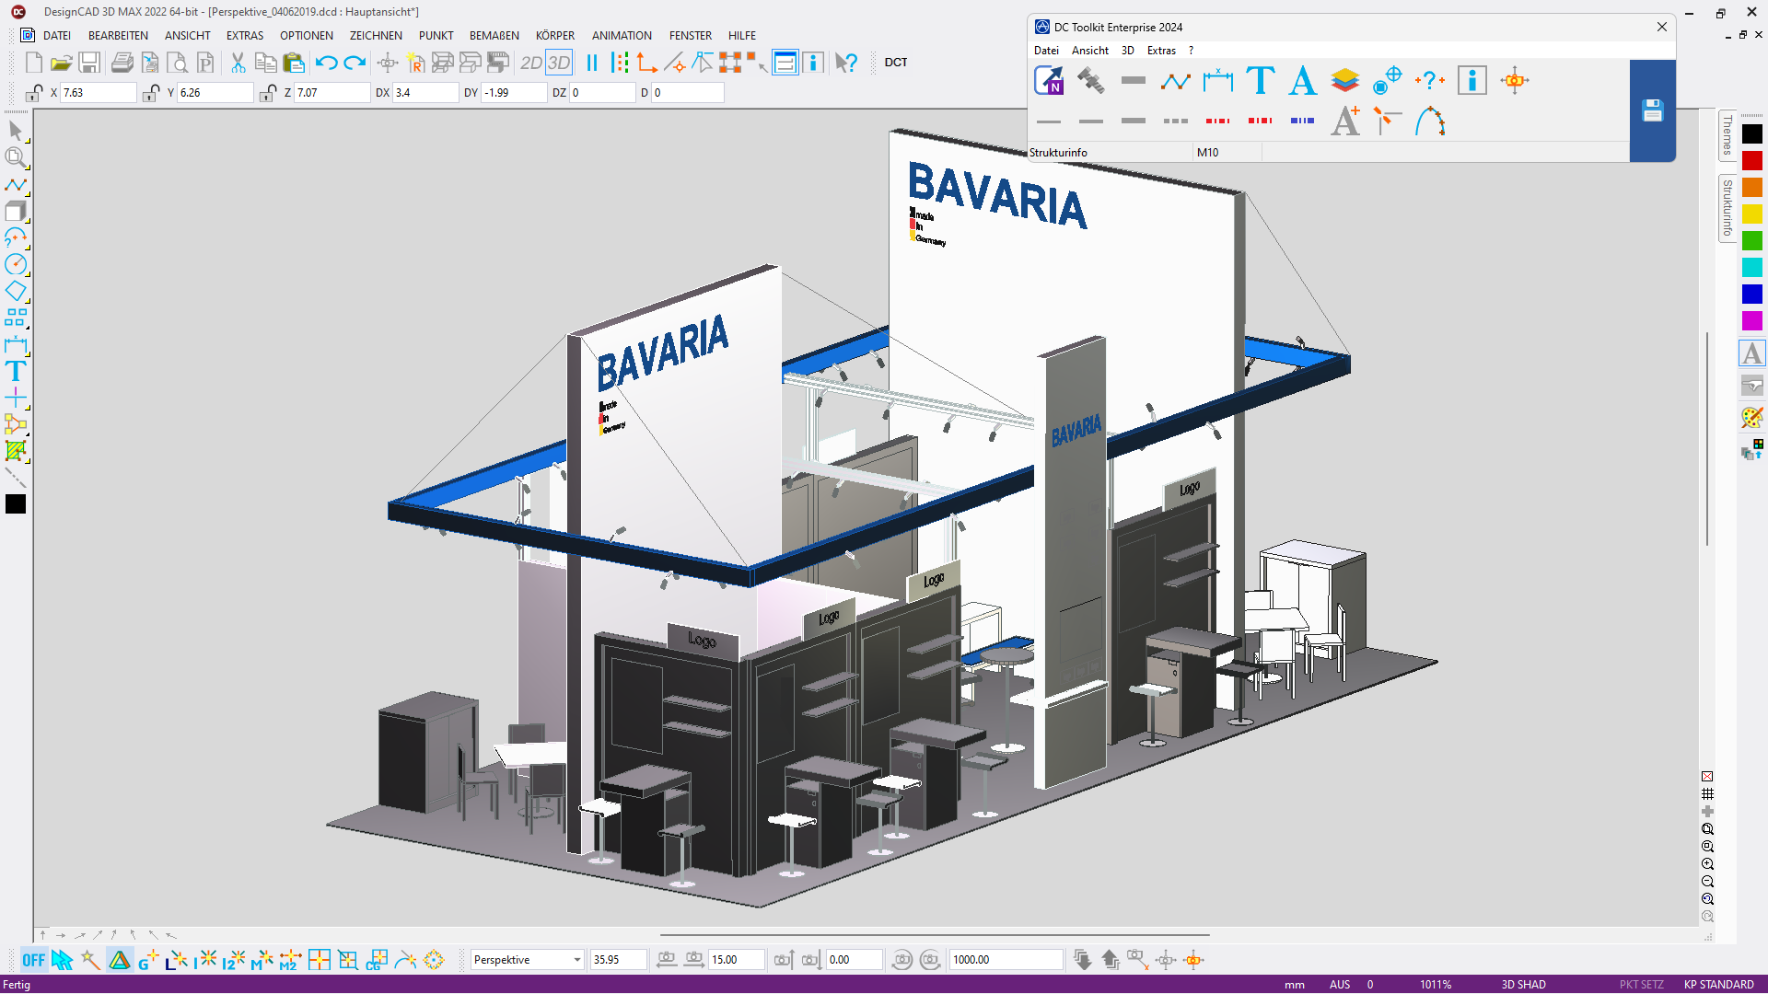
Task: Select the dimension tool in DC Toolkit
Action: pyautogui.click(x=1218, y=81)
